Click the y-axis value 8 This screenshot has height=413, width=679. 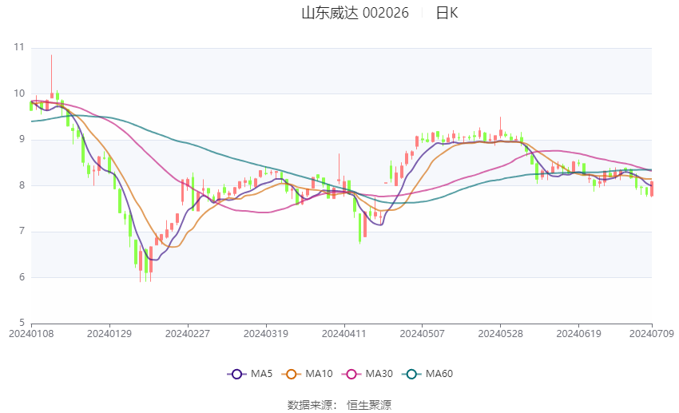[x=22, y=185]
